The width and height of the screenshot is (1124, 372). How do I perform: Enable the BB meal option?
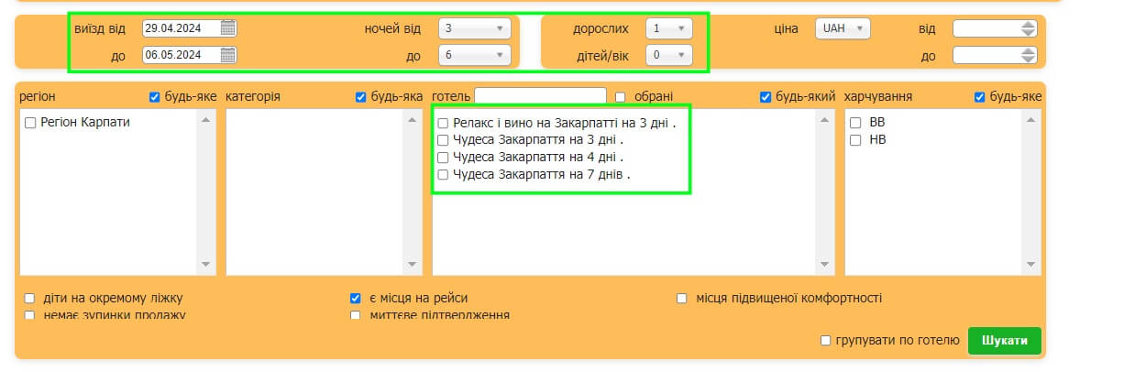click(855, 123)
